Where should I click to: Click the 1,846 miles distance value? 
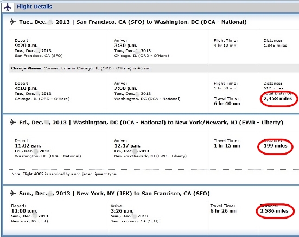pyautogui.click(x=275, y=46)
